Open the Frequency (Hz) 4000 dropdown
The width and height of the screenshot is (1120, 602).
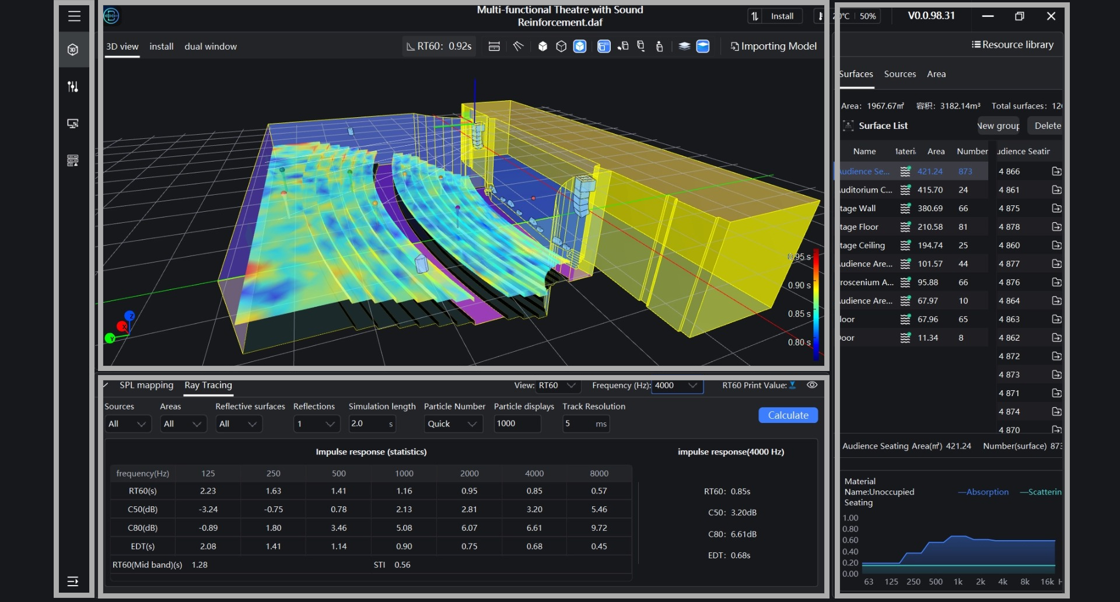pyautogui.click(x=677, y=386)
